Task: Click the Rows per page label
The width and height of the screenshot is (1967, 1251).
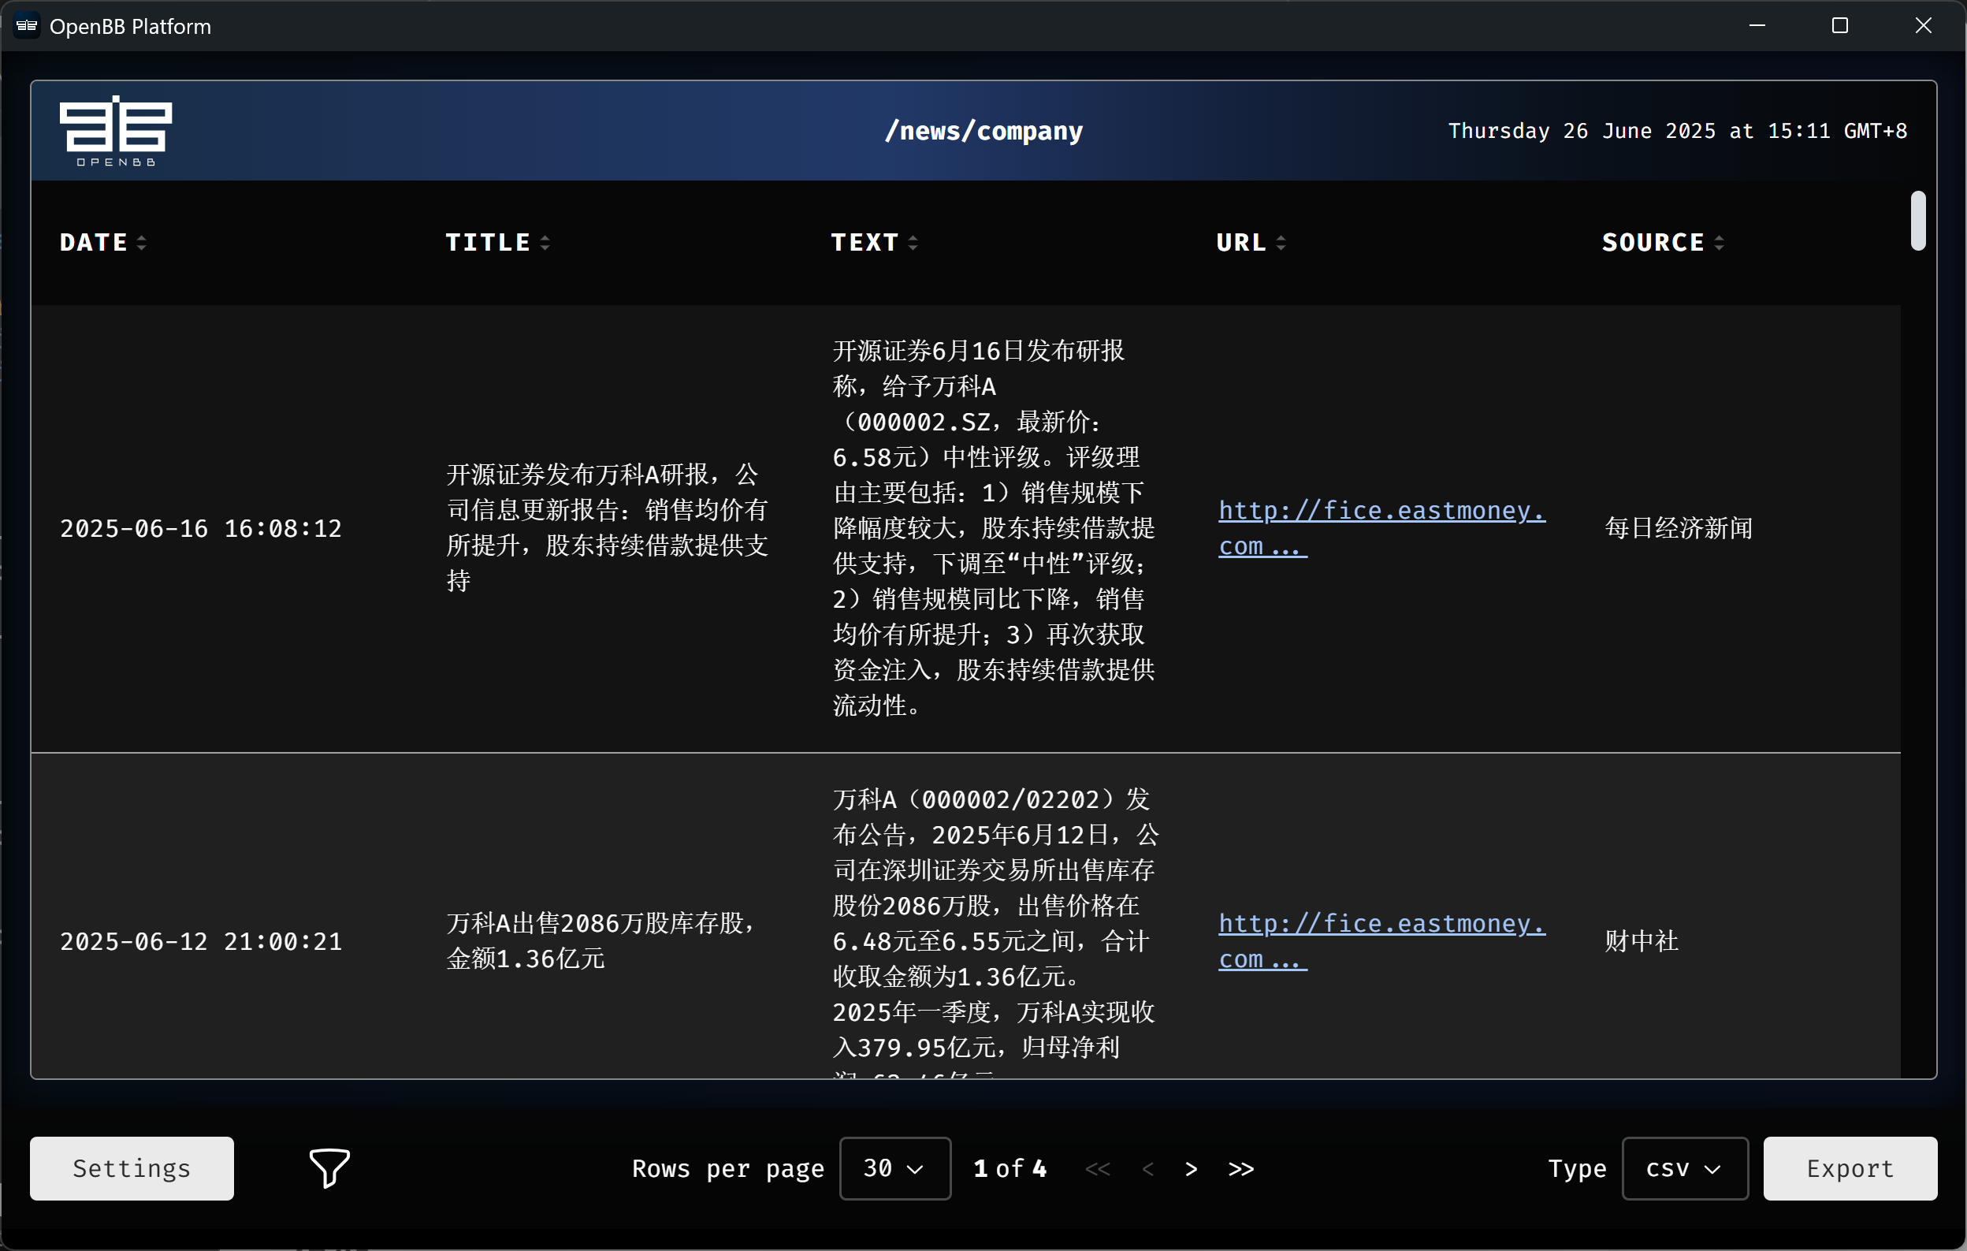Action: (x=728, y=1168)
